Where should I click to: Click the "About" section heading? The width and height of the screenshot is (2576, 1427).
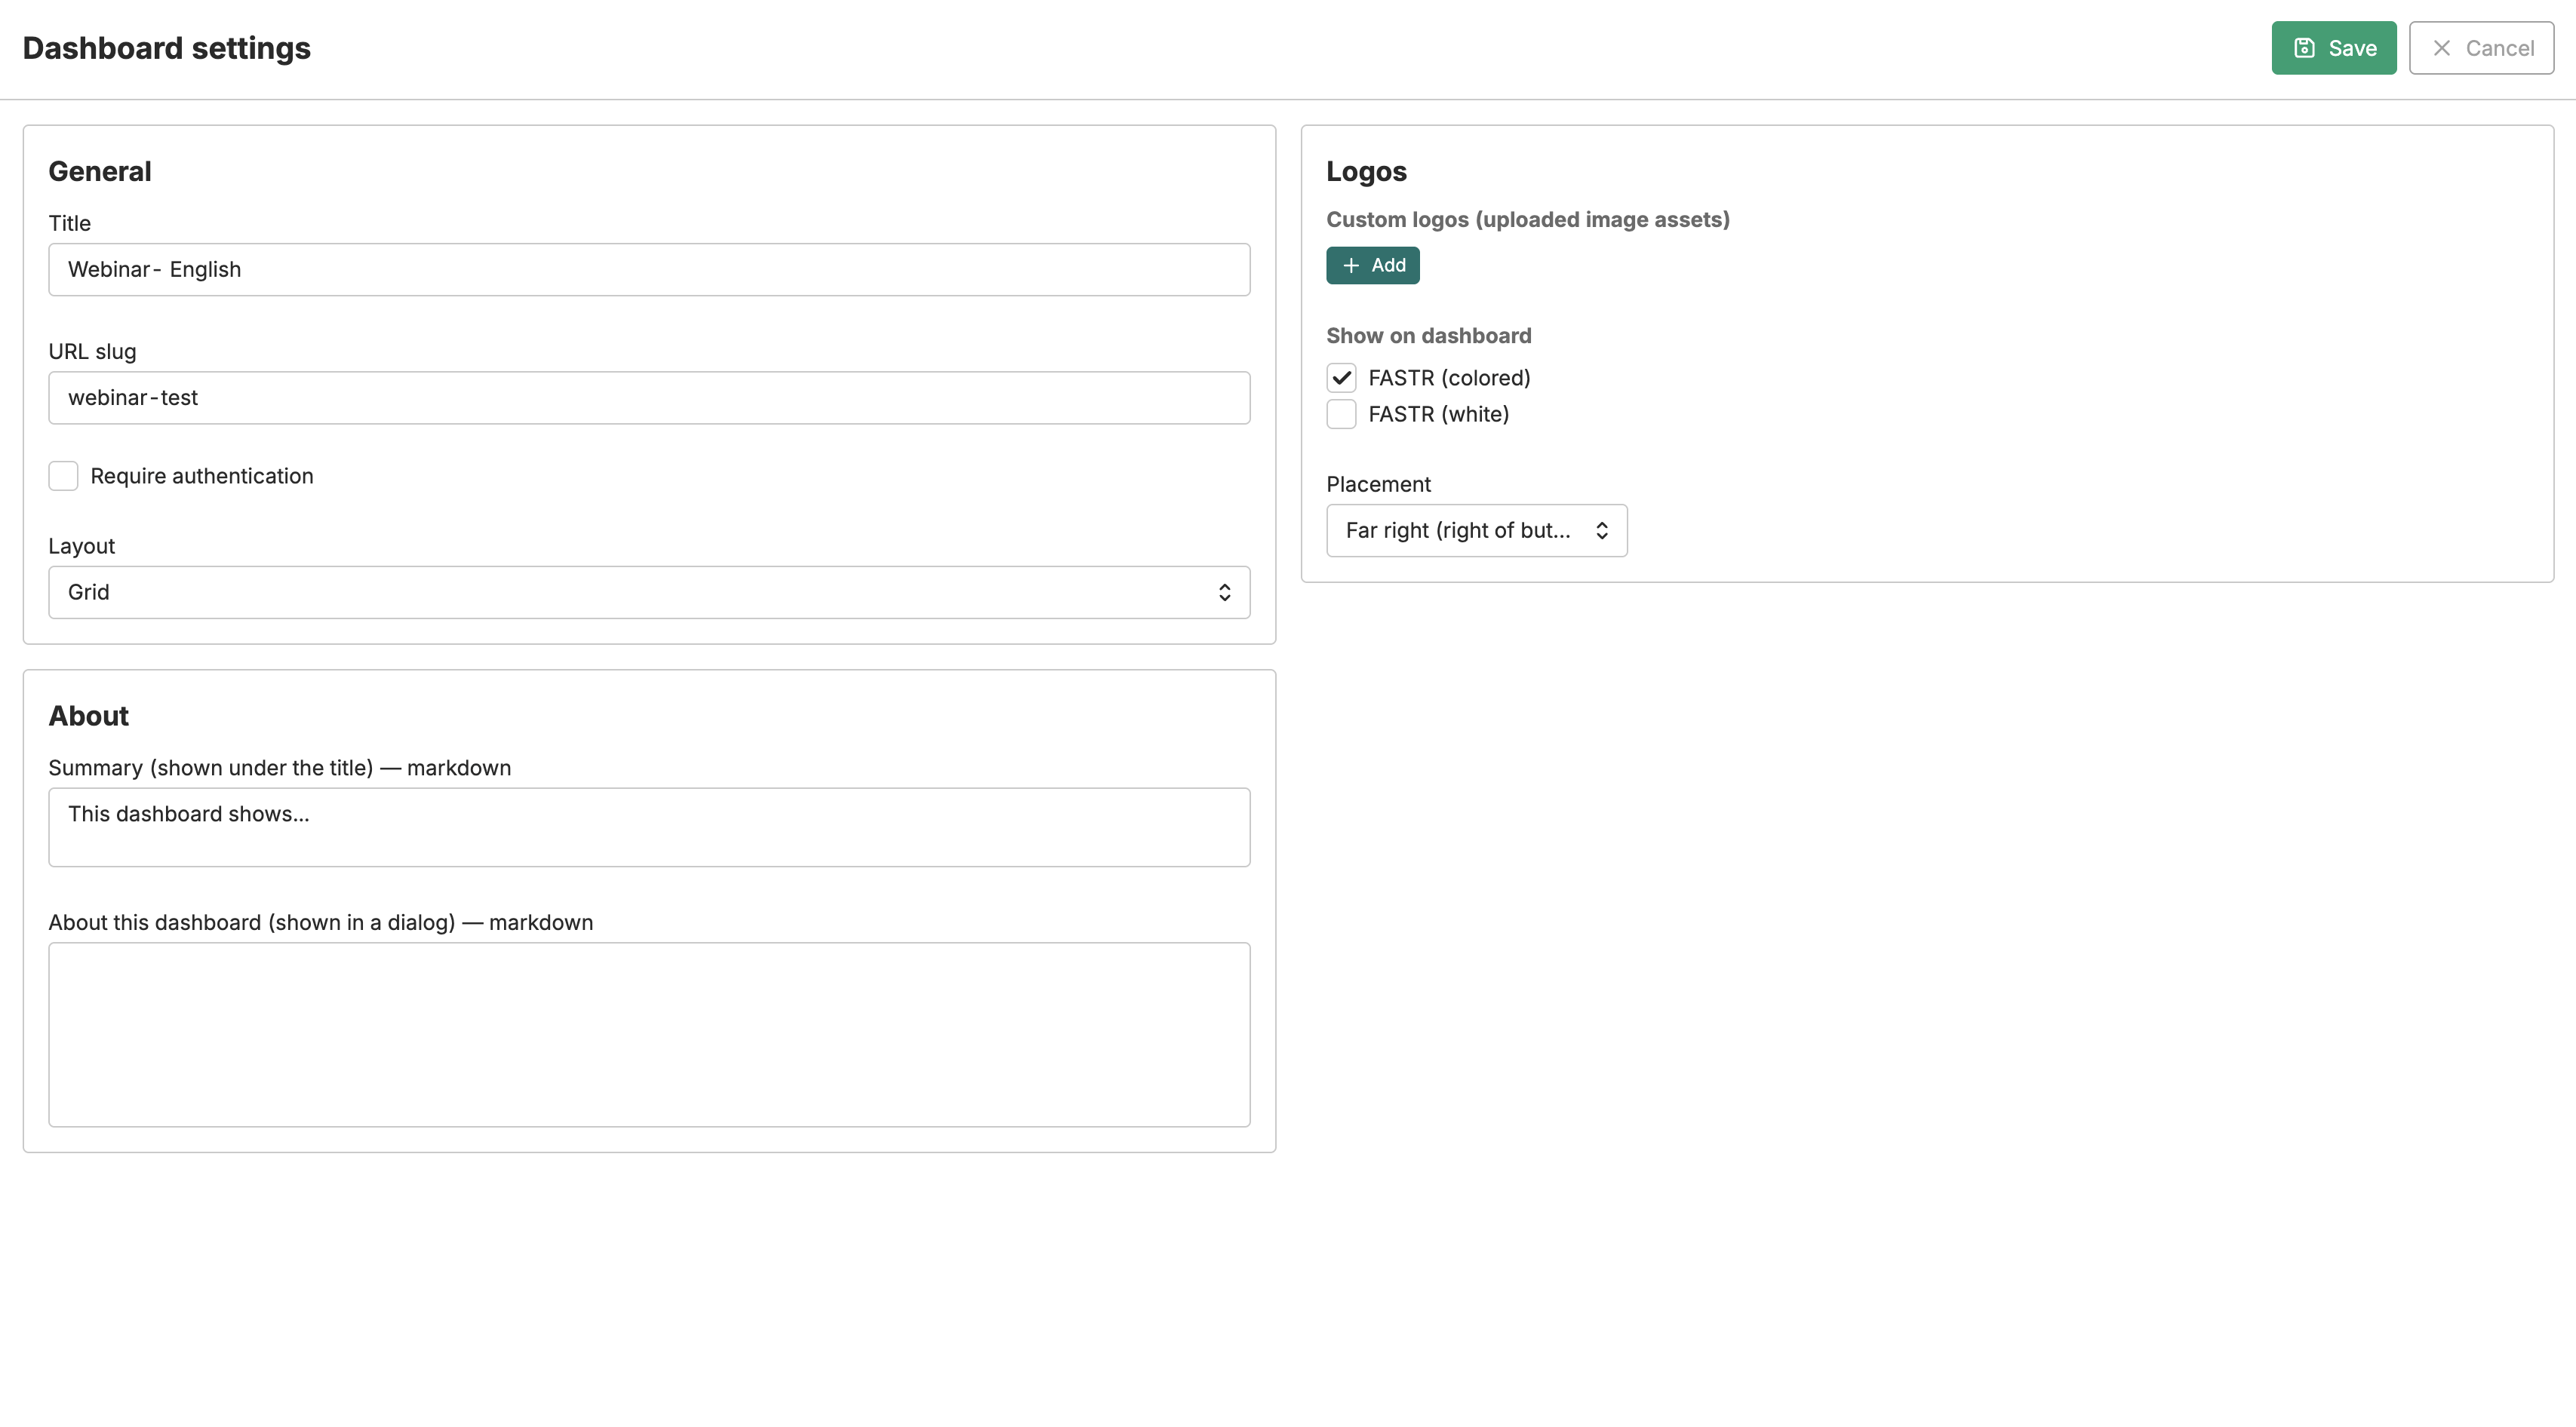click(89, 717)
